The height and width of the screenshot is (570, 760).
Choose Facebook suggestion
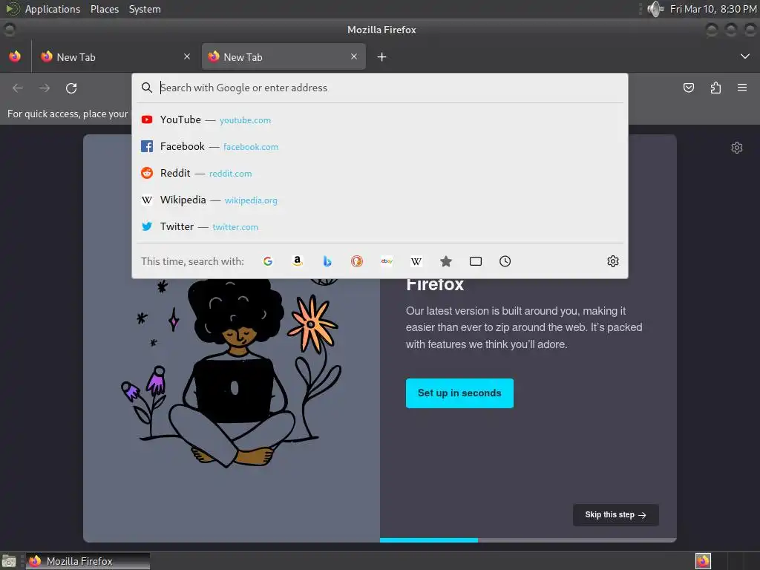coord(380,146)
